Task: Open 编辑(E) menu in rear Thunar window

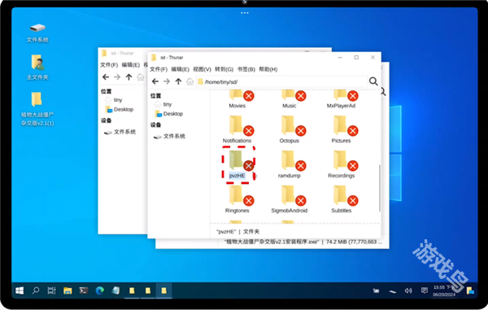Action: pyautogui.click(x=131, y=65)
